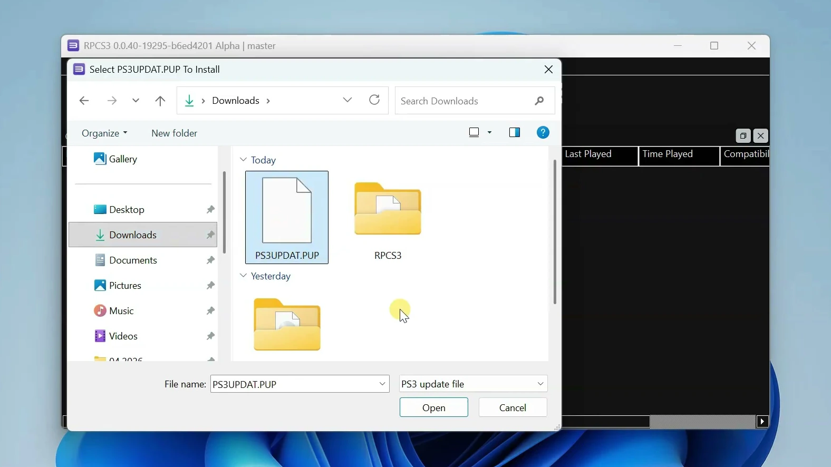
Task: Open the recent locations chevron
Action: (x=136, y=101)
